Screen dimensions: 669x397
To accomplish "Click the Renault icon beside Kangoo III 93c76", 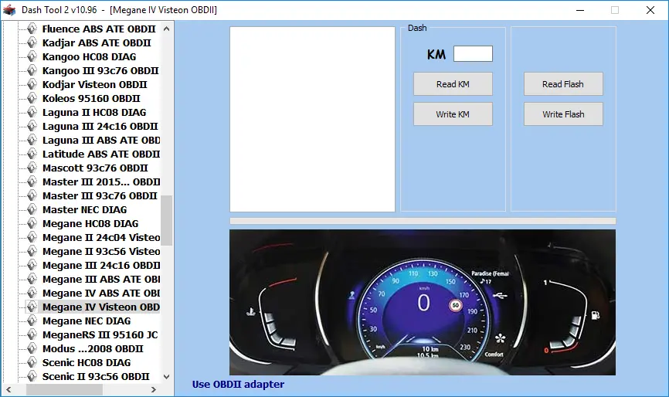I will pyautogui.click(x=32, y=70).
